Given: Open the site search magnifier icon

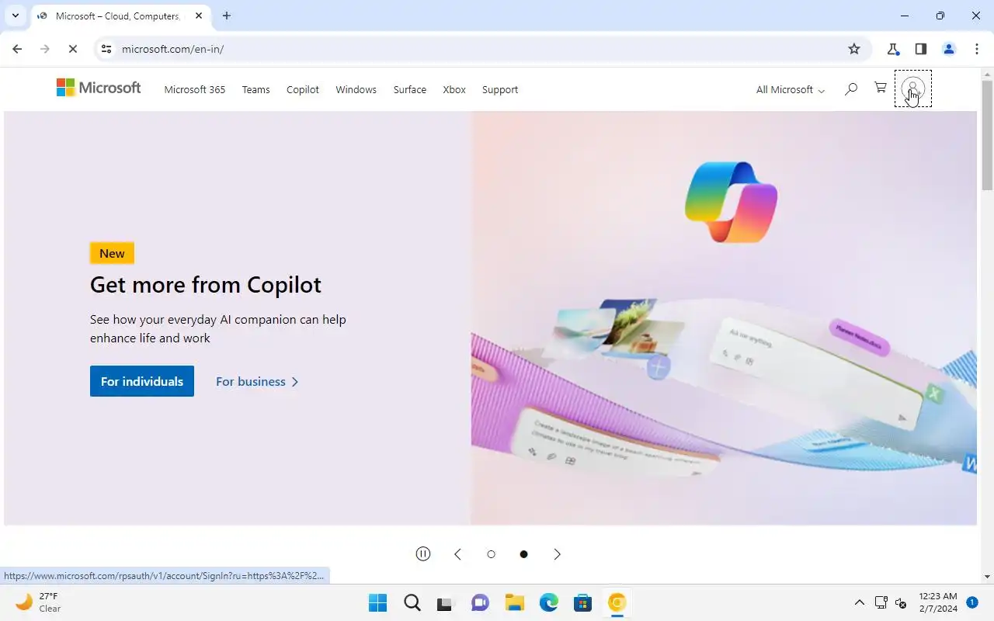Looking at the screenshot, I should (x=851, y=88).
